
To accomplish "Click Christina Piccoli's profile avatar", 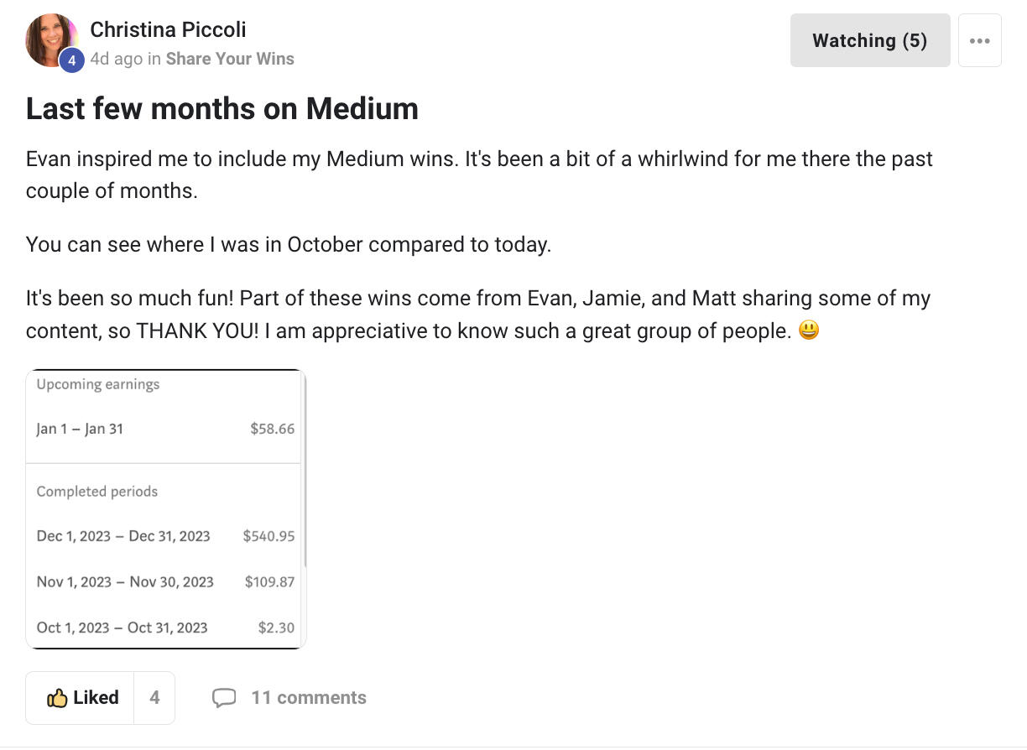I will point(50,39).
